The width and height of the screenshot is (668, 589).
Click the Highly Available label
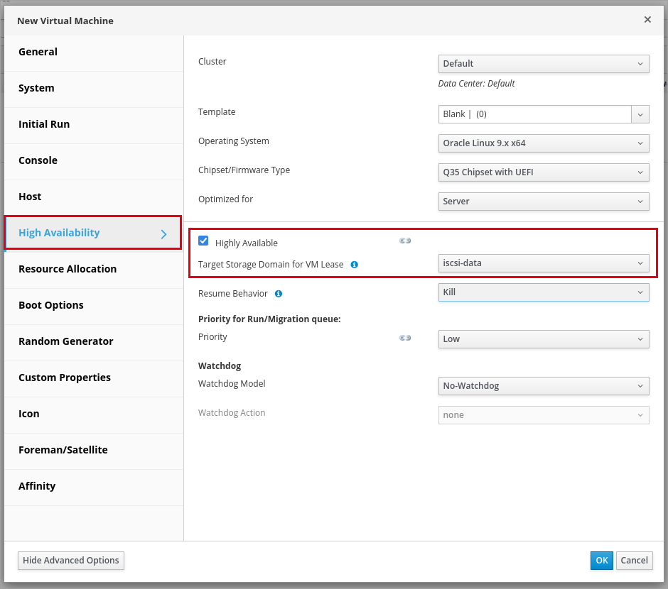click(x=247, y=243)
